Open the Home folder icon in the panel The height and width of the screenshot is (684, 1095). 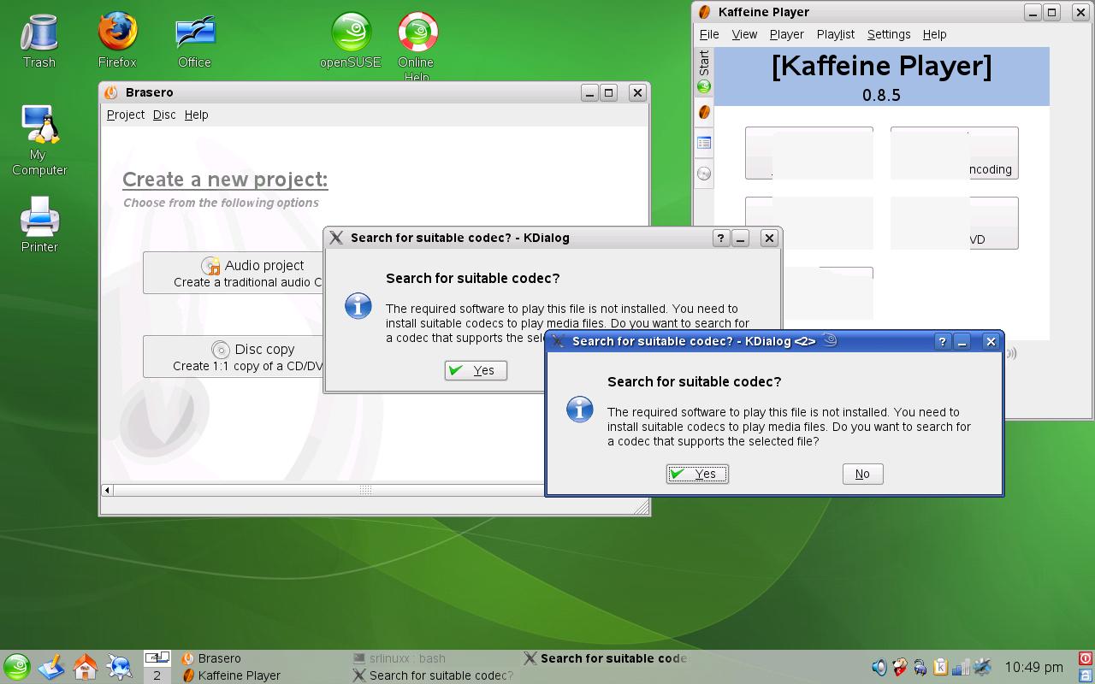(x=86, y=667)
